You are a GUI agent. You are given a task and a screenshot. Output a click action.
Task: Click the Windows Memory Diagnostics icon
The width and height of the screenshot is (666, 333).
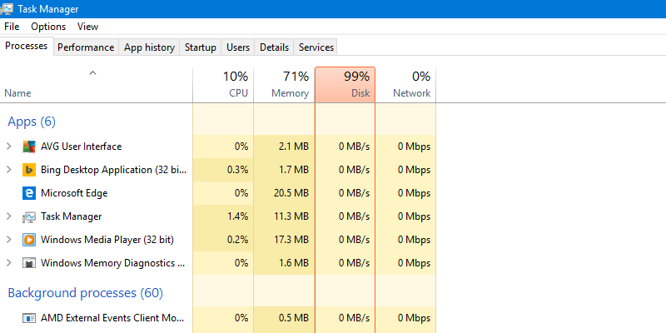tap(29, 263)
